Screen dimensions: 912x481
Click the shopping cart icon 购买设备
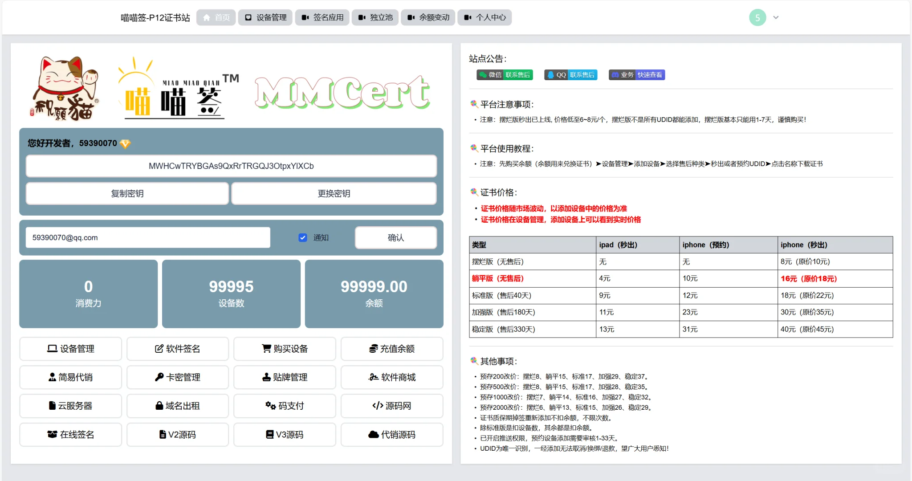point(266,349)
